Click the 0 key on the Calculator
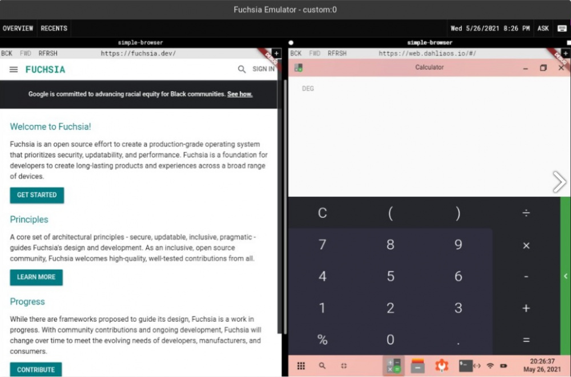Viewport: 571px width, 377px height. point(390,340)
